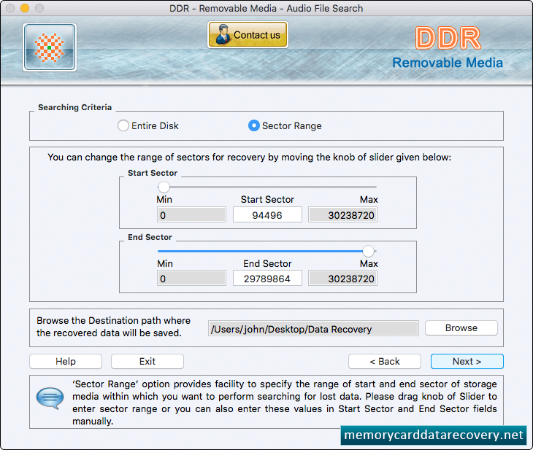Click the Start Sector Max field 30238720
Image resolution: width=533 pixels, height=450 pixels.
pyautogui.click(x=342, y=215)
